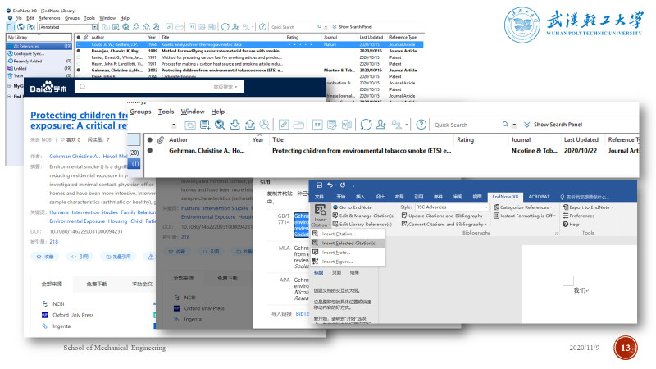The height and width of the screenshot is (369, 656).
Task: Click the Open Link paperclip icon in enlarged toolbar
Action: (x=284, y=125)
